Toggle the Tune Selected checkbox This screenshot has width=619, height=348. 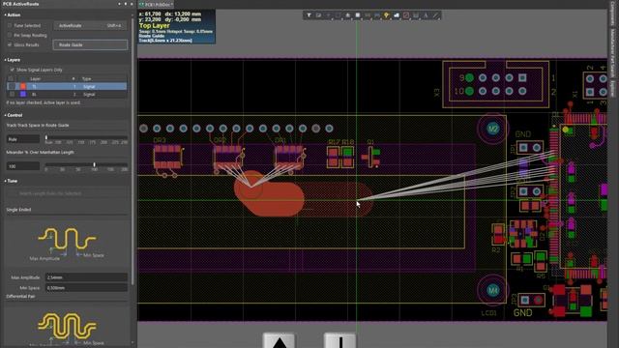pos(10,26)
